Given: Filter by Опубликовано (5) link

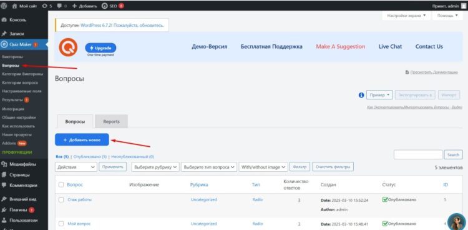Looking at the screenshot, I should (x=90, y=156).
